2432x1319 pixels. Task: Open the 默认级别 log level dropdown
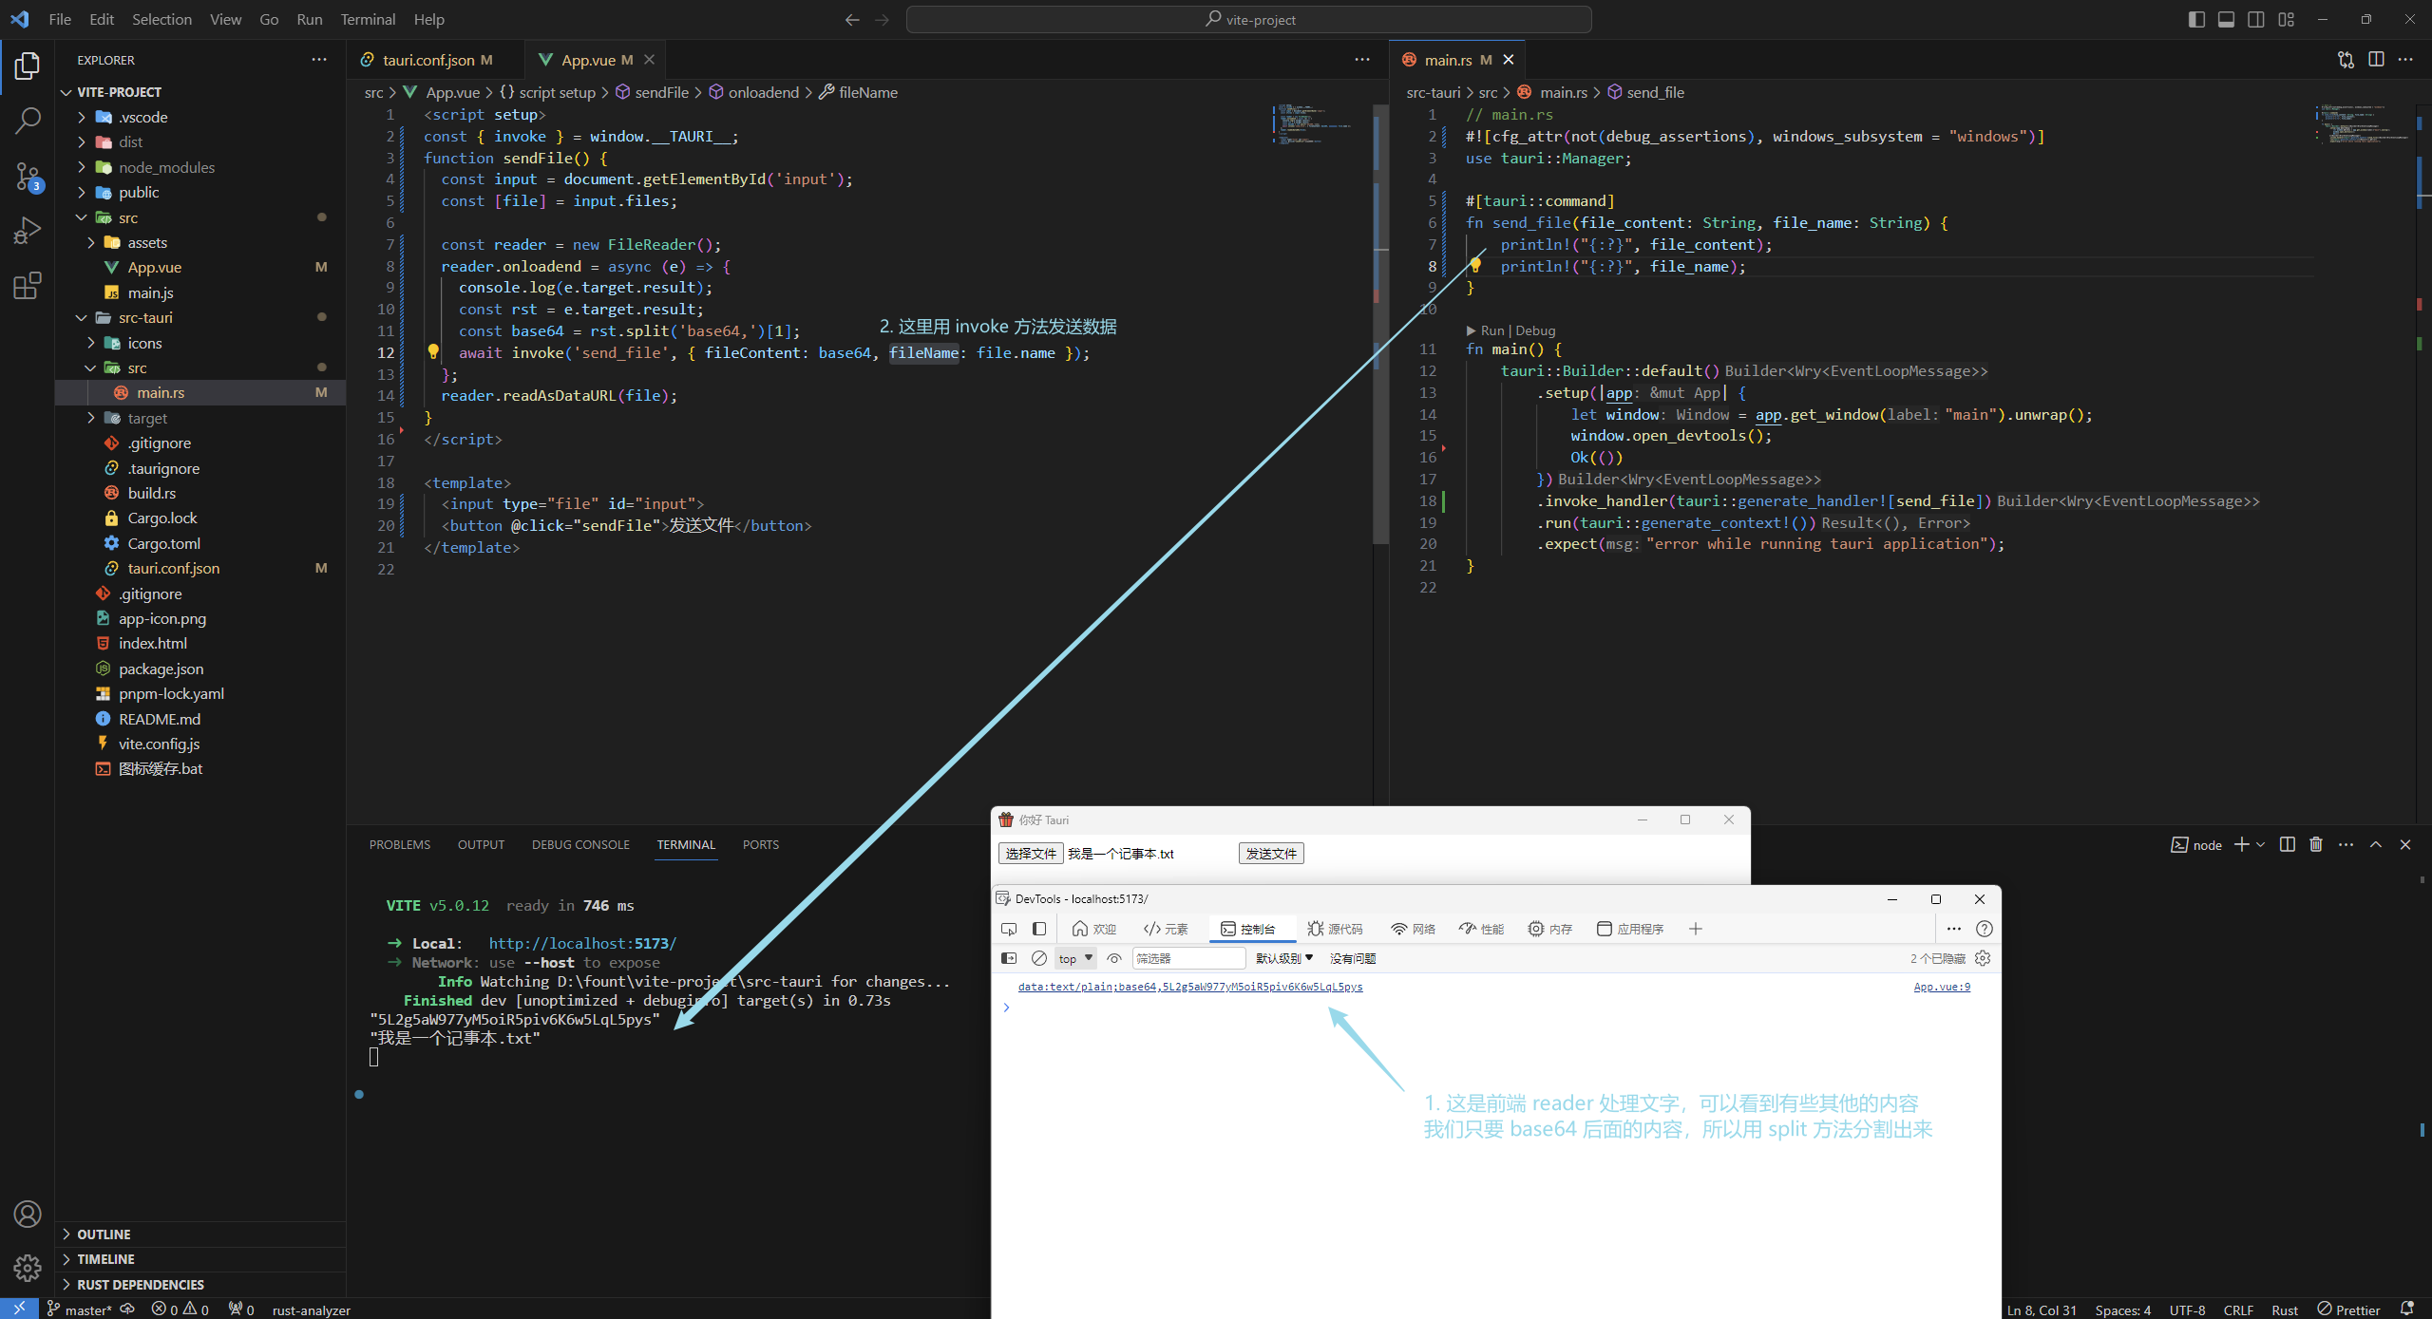tap(1284, 958)
